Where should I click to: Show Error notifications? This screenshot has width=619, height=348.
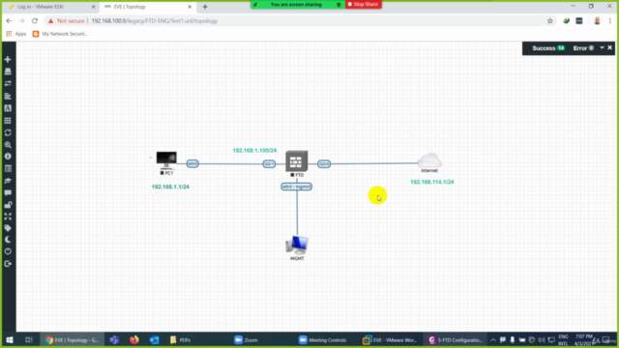tap(583, 48)
